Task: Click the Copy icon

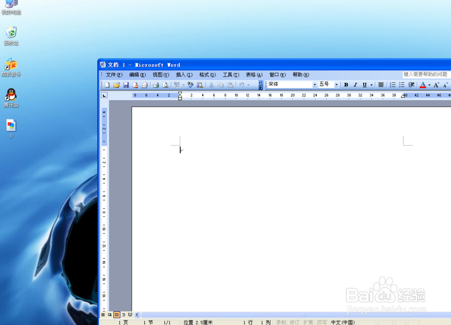Action: (221, 85)
